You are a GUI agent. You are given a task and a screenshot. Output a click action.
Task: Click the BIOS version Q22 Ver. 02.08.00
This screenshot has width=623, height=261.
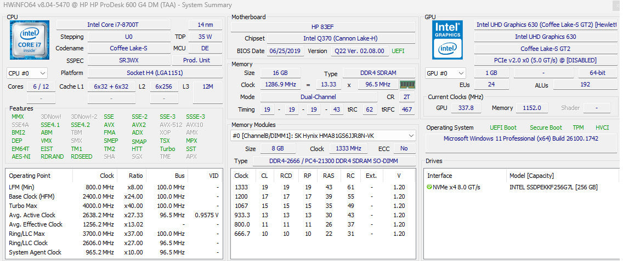pyautogui.click(x=359, y=51)
